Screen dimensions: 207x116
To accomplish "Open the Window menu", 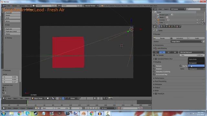I will (22, 6).
